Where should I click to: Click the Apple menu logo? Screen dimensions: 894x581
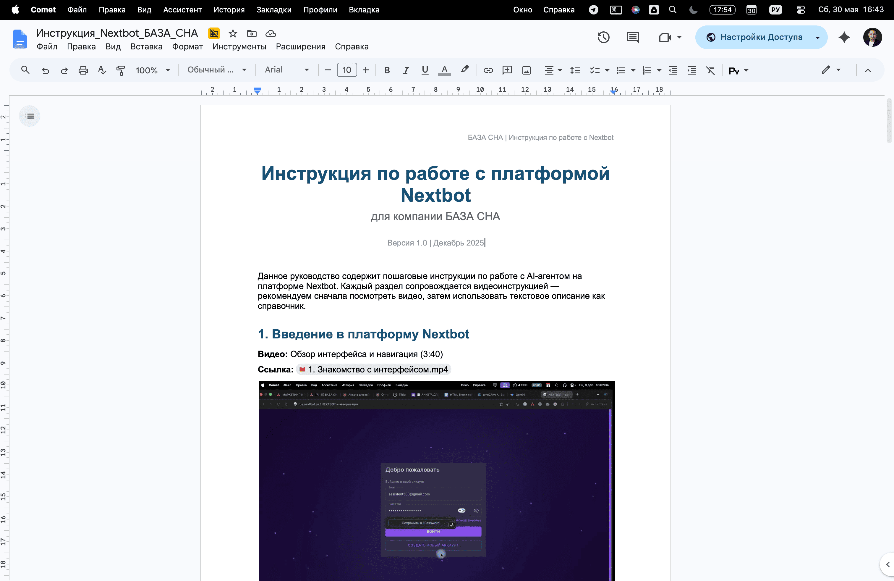point(15,9)
